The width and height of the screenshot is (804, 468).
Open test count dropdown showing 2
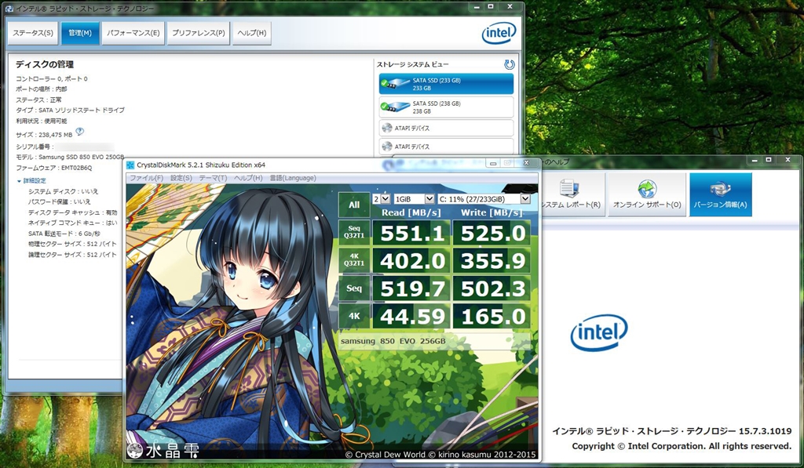382,198
